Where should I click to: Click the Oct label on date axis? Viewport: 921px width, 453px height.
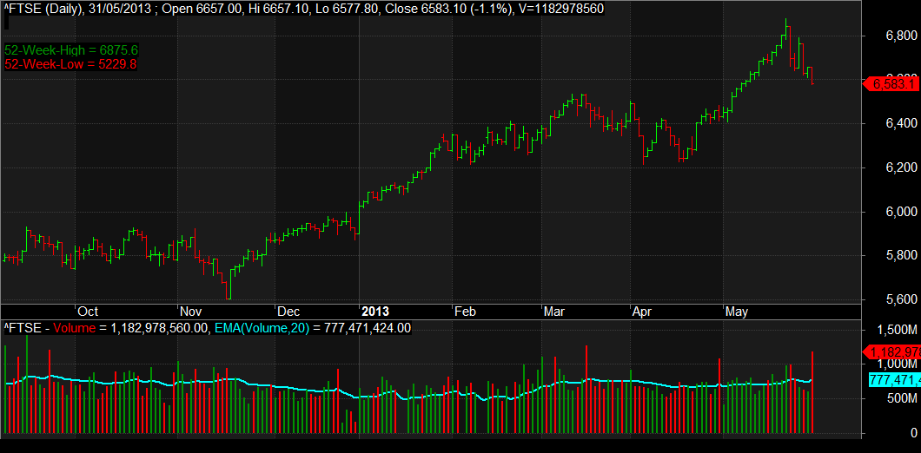pyautogui.click(x=88, y=312)
